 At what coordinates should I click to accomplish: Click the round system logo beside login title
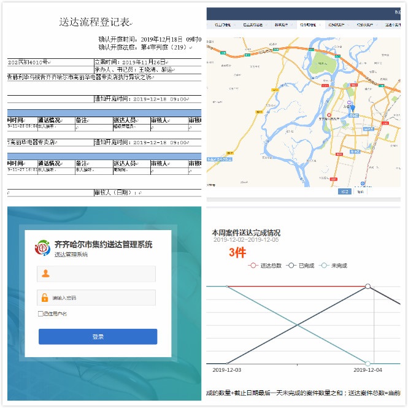coord(42,248)
